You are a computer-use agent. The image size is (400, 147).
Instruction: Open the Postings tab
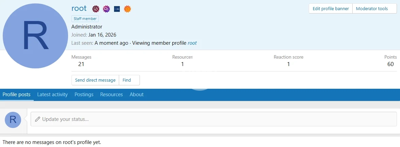click(x=84, y=94)
